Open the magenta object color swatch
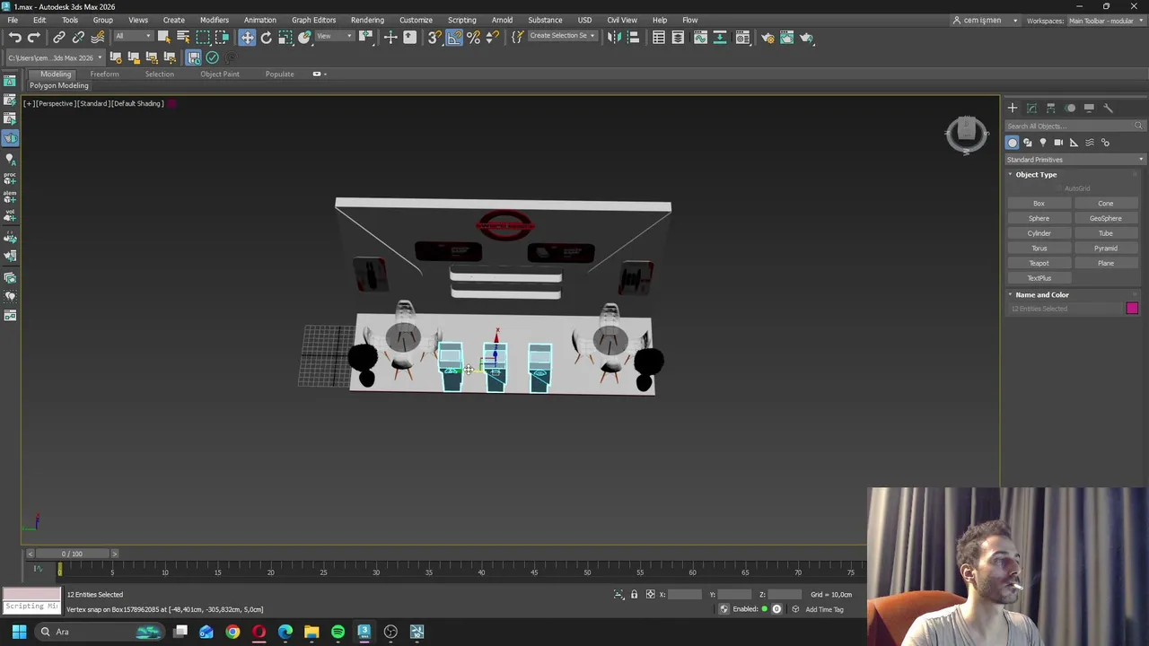 [x=1132, y=309]
